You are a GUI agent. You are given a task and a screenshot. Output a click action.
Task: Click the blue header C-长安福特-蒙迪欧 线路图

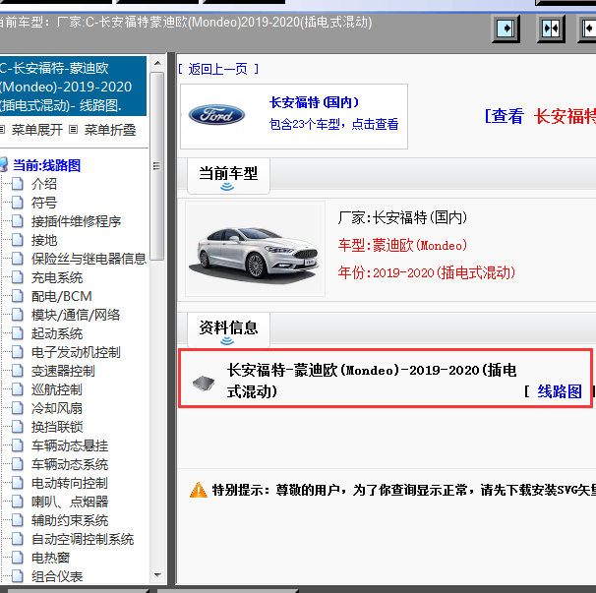(x=73, y=87)
